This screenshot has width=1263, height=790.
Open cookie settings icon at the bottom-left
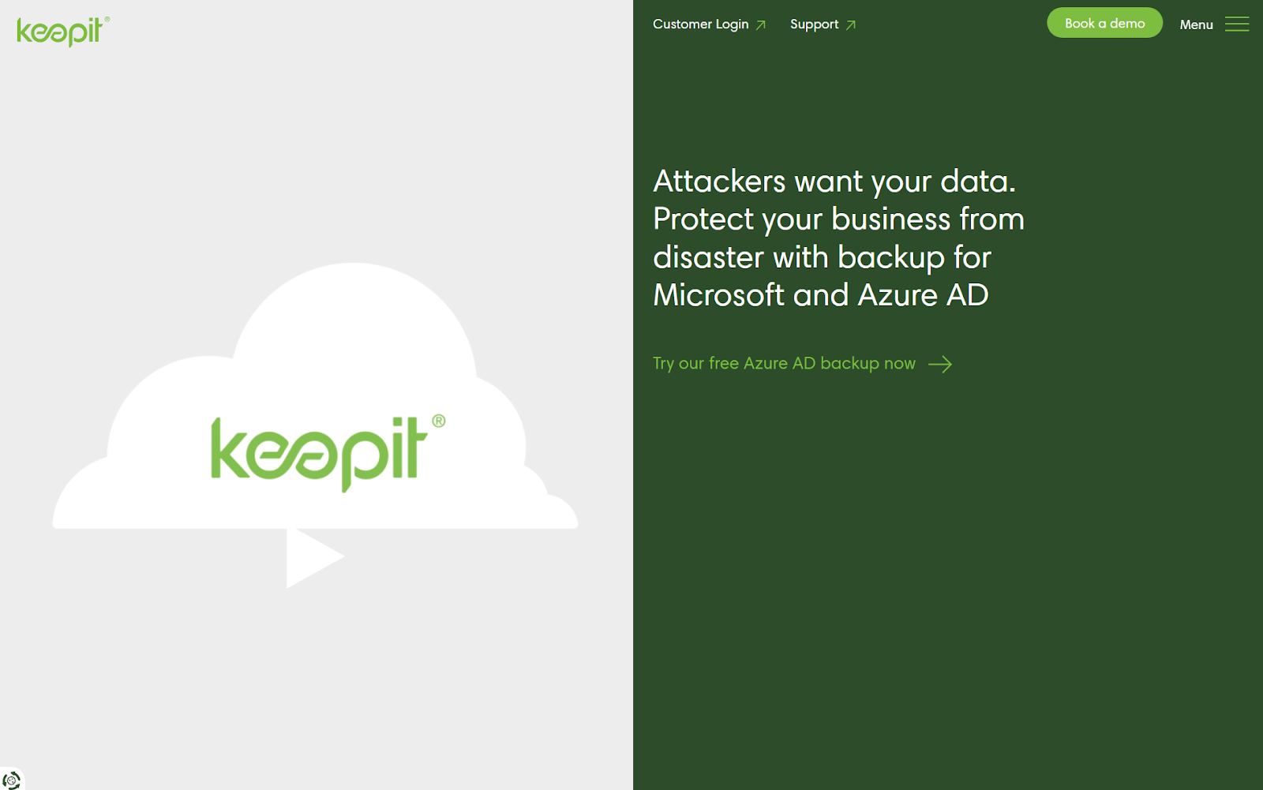(11, 780)
